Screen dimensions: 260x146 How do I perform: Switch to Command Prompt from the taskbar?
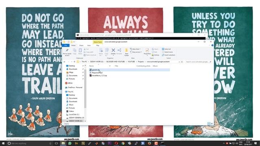162,143
